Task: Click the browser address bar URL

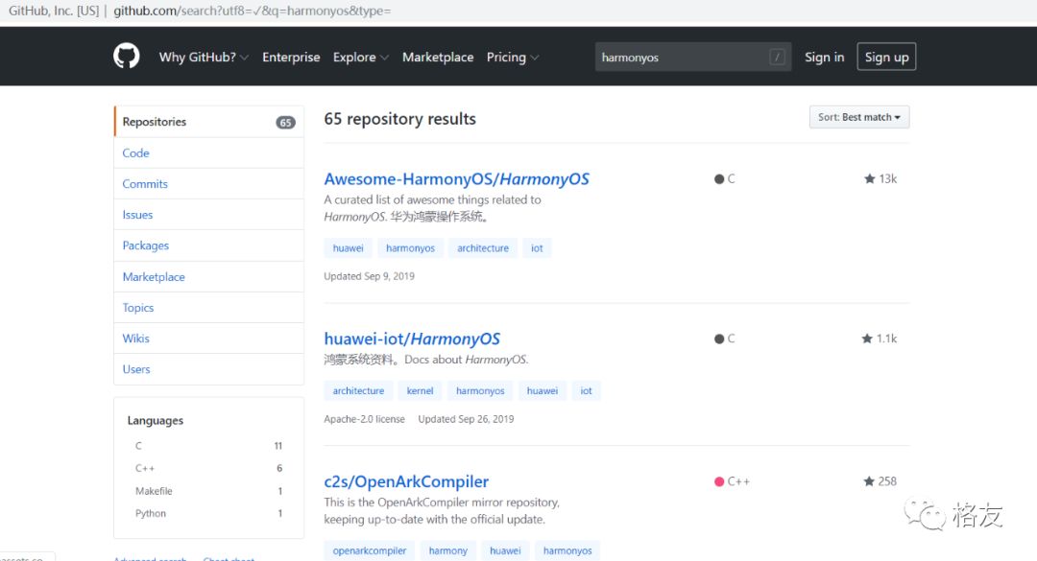Action: [252, 11]
